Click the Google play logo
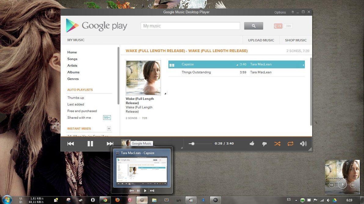364x204 pixels. click(x=96, y=26)
